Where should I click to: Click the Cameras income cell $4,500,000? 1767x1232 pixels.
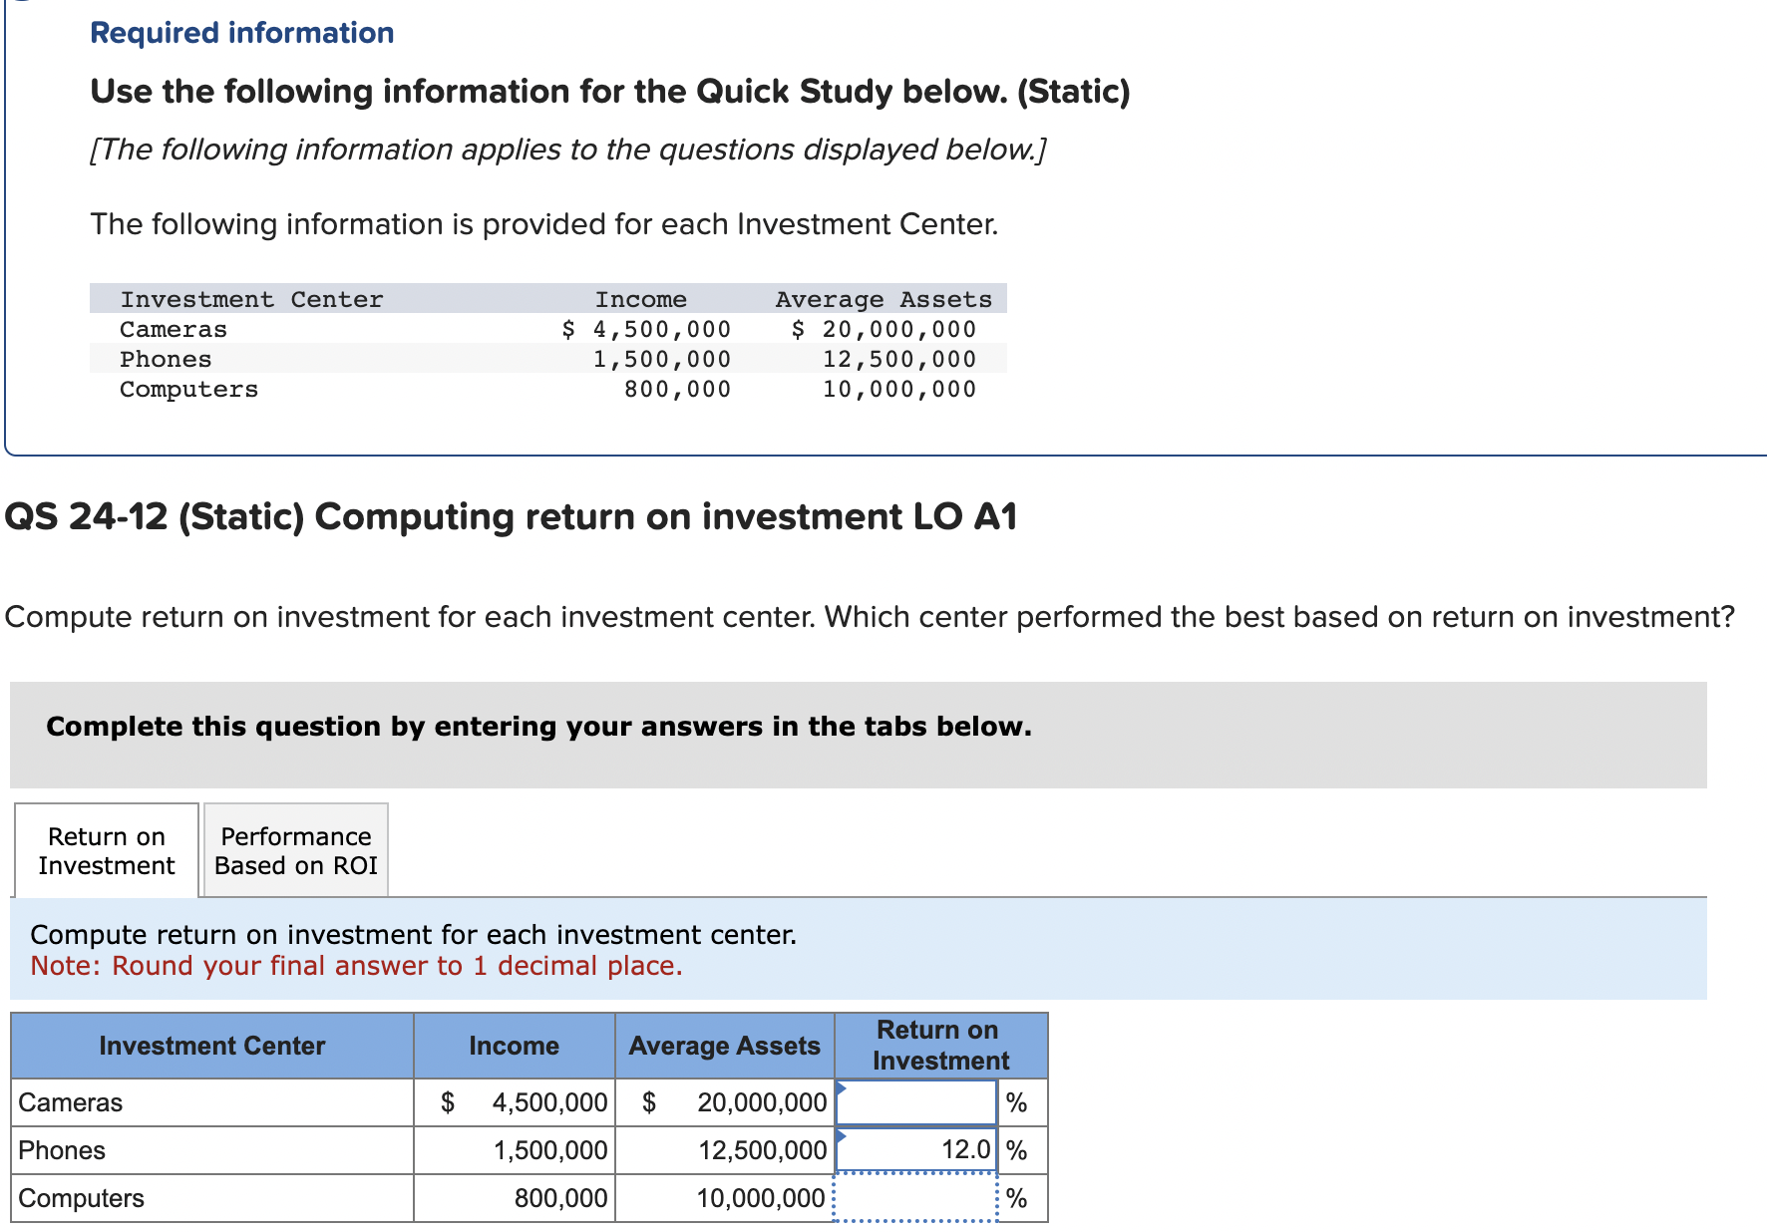(529, 1100)
